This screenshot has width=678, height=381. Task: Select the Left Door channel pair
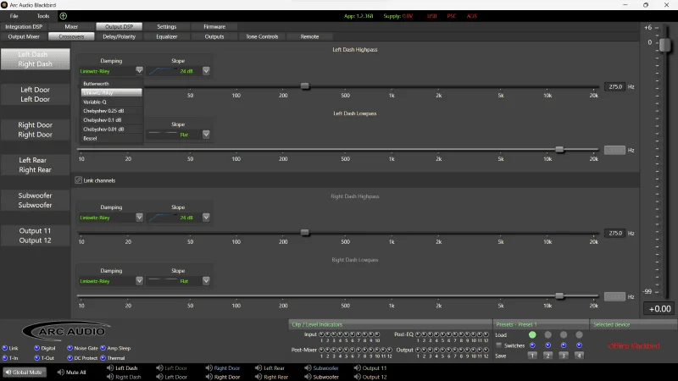click(35, 94)
